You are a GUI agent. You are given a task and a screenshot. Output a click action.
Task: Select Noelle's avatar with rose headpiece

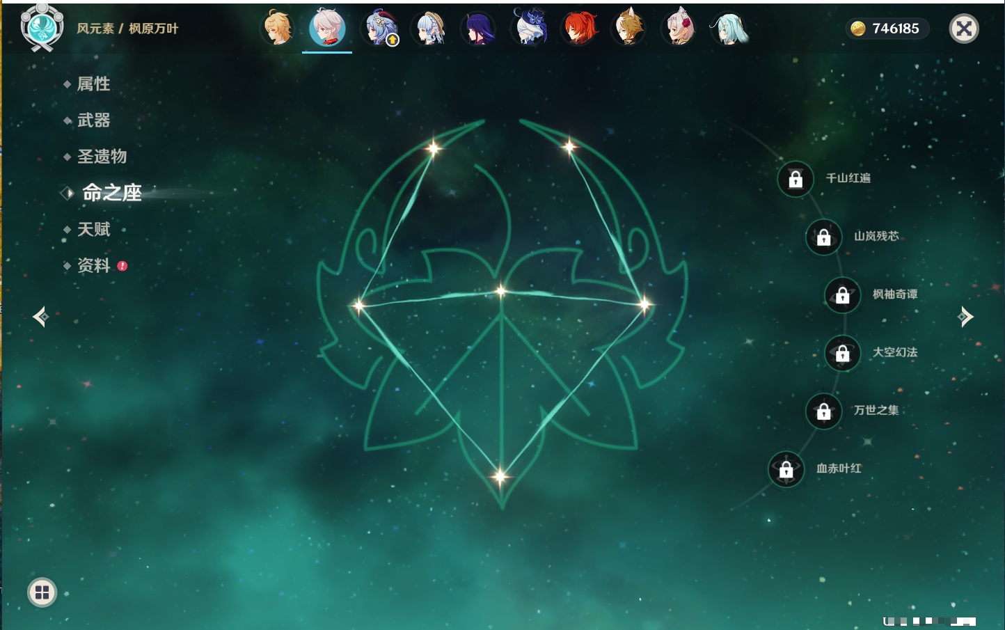[x=679, y=29]
